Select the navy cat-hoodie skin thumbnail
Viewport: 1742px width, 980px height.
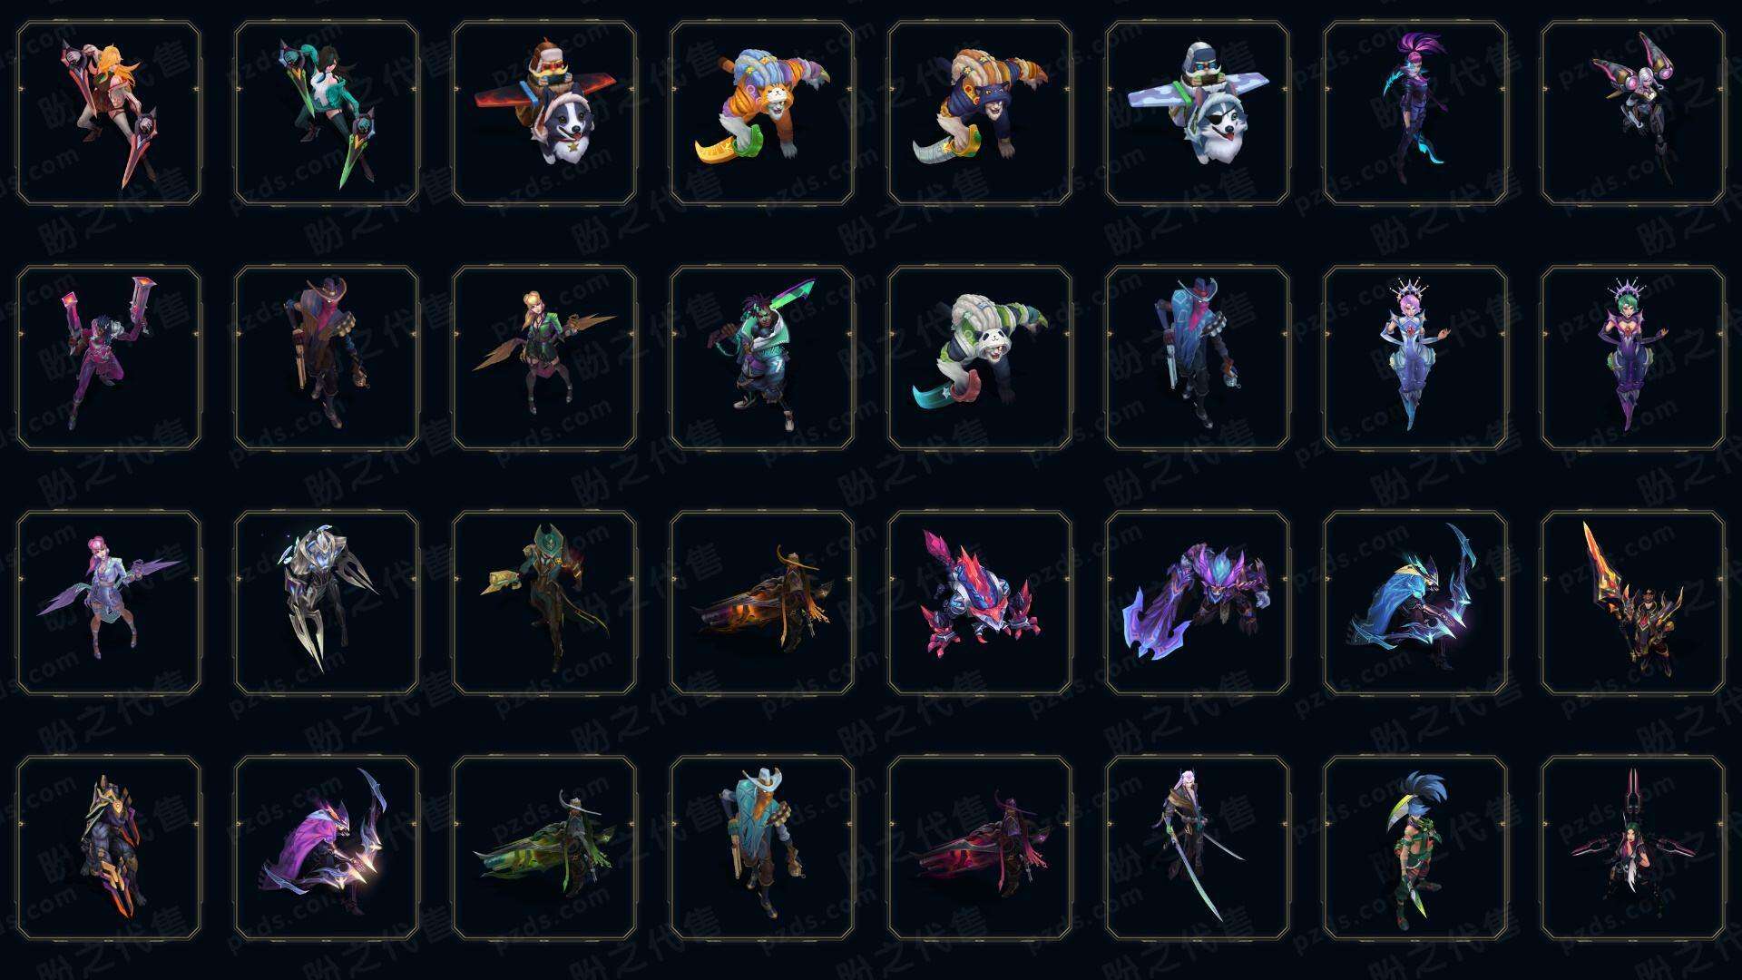click(980, 113)
